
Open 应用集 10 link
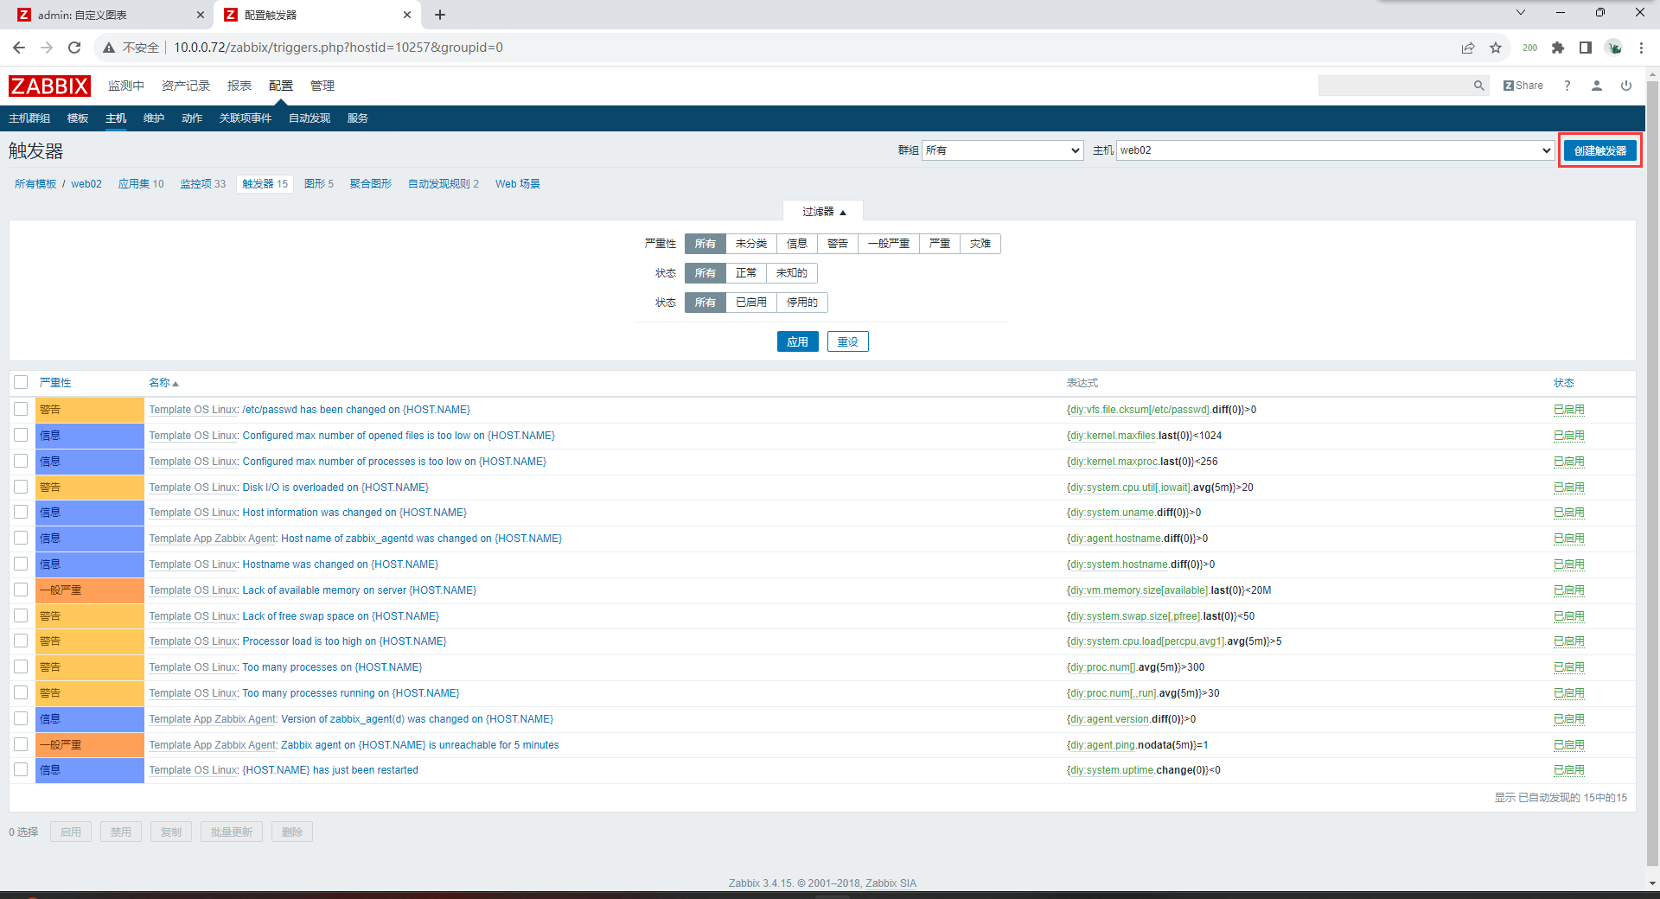(x=141, y=183)
